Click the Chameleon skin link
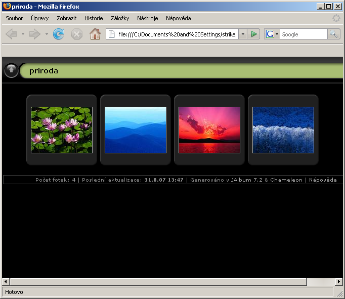 (286, 180)
